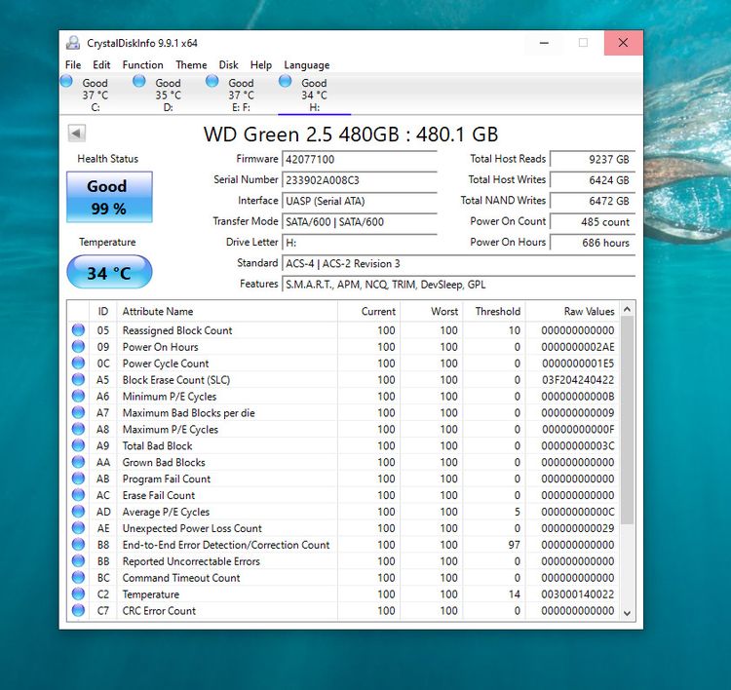Click the Standard field ACS-4 | ACS-2 Revision 3
Screen dimensions: 731x690
click(458, 263)
